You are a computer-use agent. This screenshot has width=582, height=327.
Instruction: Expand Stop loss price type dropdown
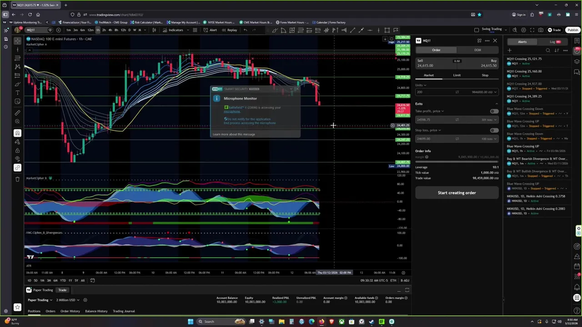(x=428, y=130)
